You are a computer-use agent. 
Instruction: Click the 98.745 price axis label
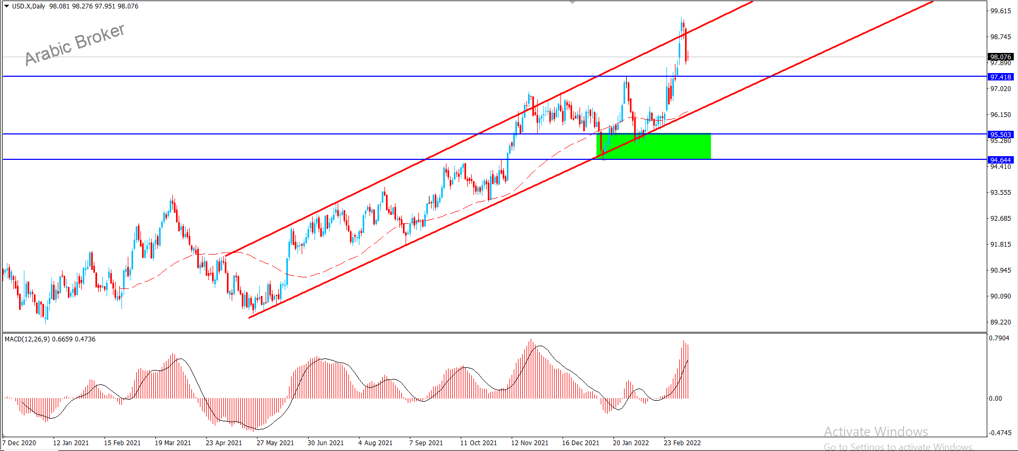(x=1001, y=37)
